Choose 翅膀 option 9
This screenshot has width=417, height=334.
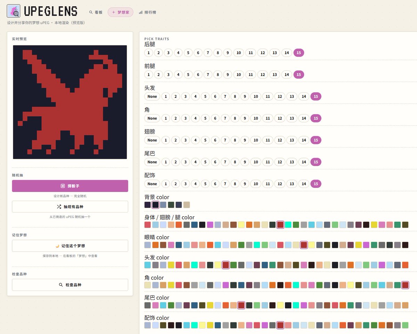pyautogui.click(x=245, y=140)
